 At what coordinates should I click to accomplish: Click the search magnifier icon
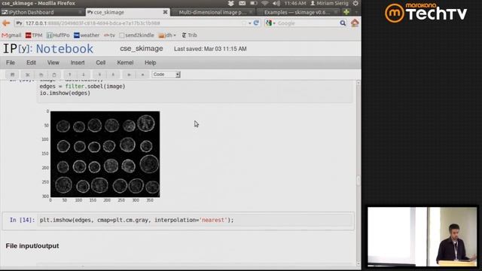[x=343, y=23]
